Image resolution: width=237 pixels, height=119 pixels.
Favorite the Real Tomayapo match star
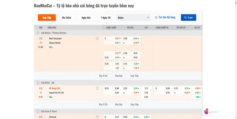97,39
